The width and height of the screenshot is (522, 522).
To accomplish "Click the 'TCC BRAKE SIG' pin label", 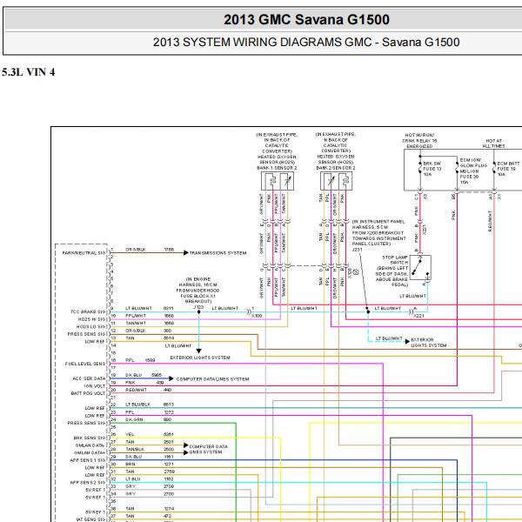I will click(88, 312).
